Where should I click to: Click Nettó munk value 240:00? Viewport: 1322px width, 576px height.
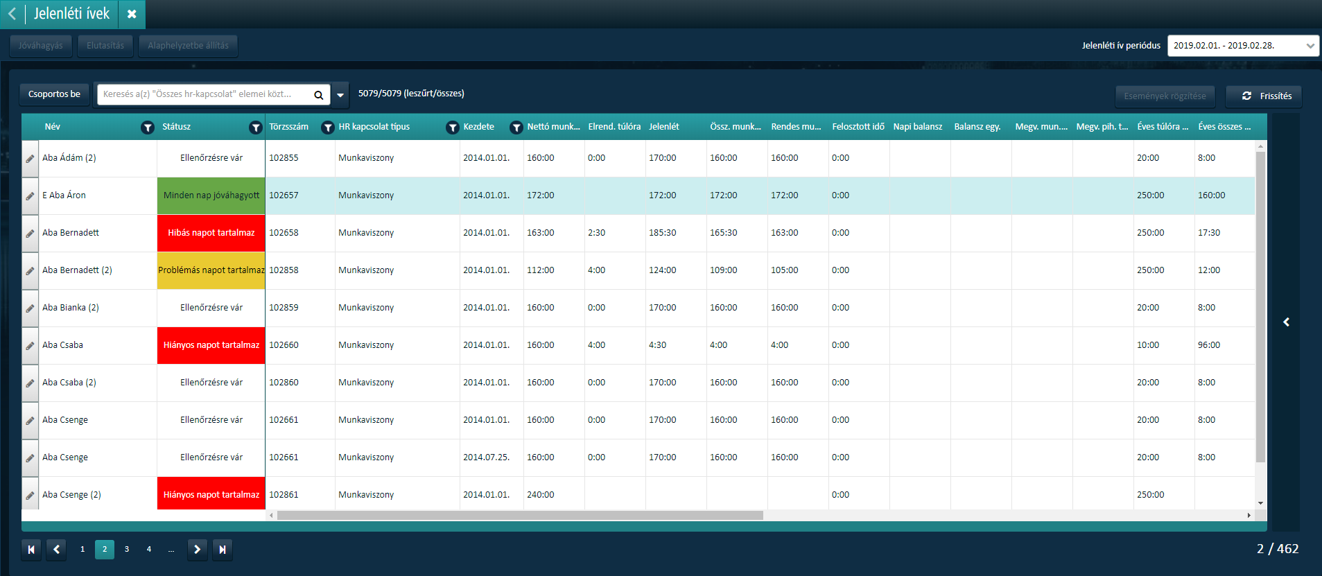coord(540,495)
